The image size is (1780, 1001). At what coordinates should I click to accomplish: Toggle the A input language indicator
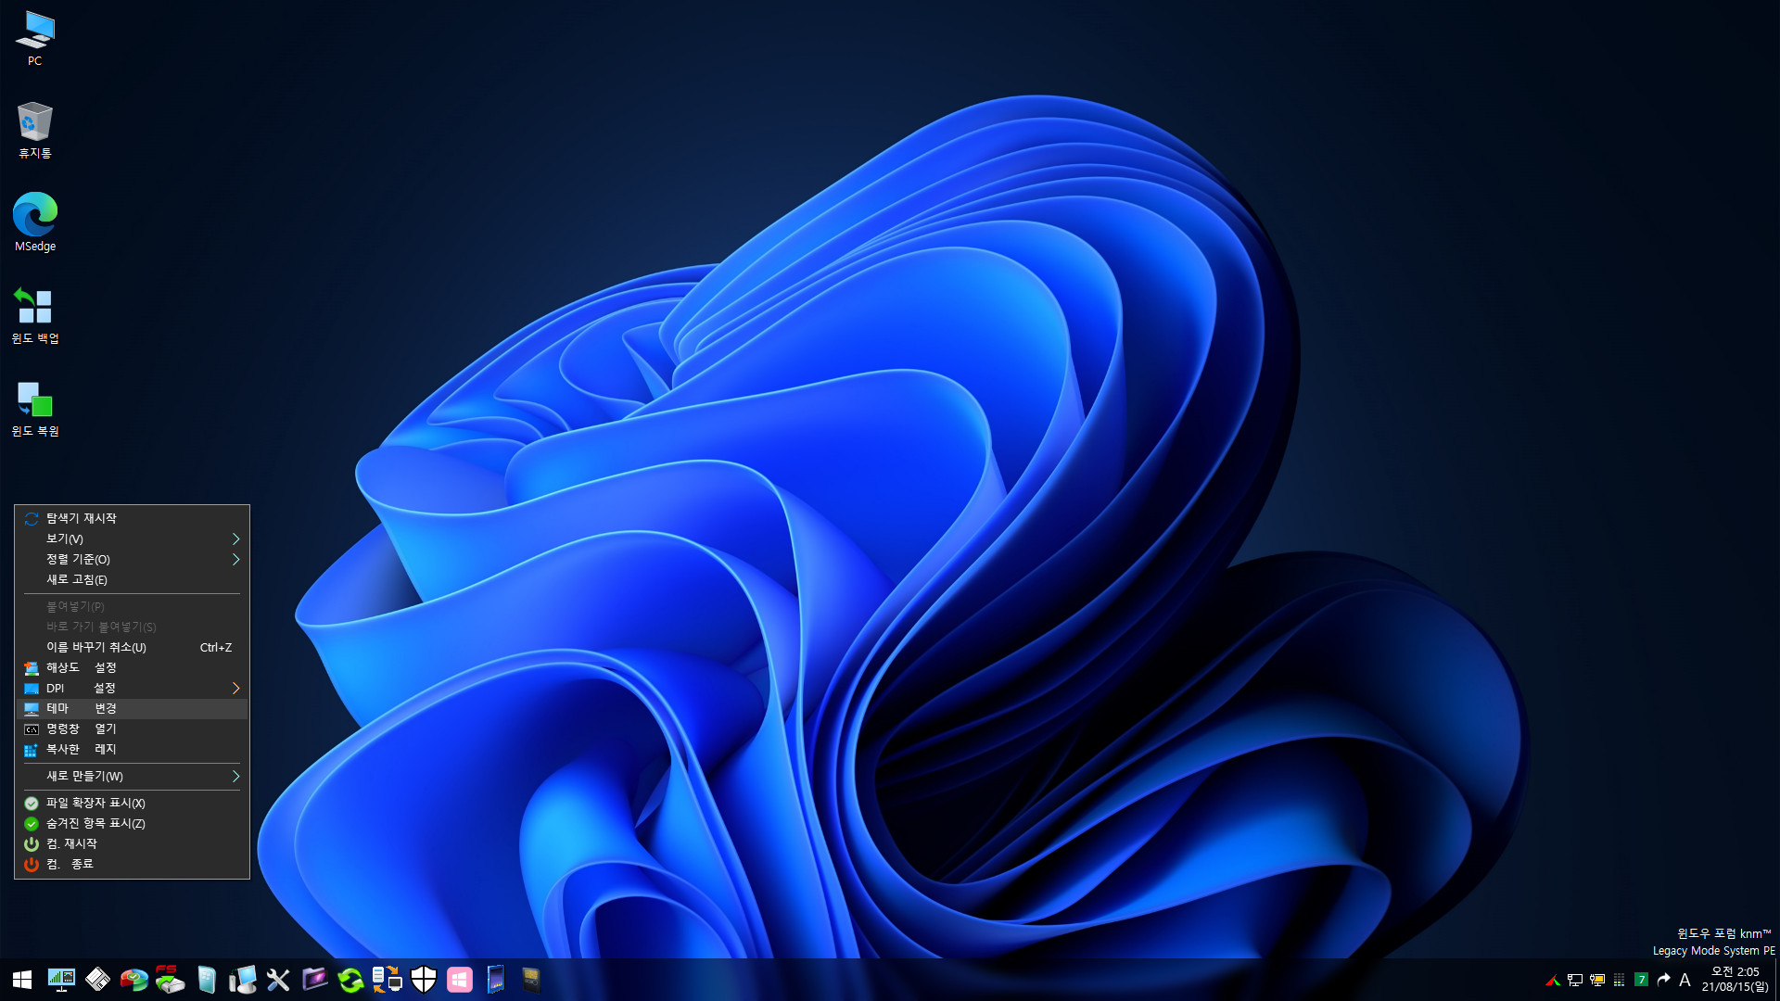tap(1685, 980)
